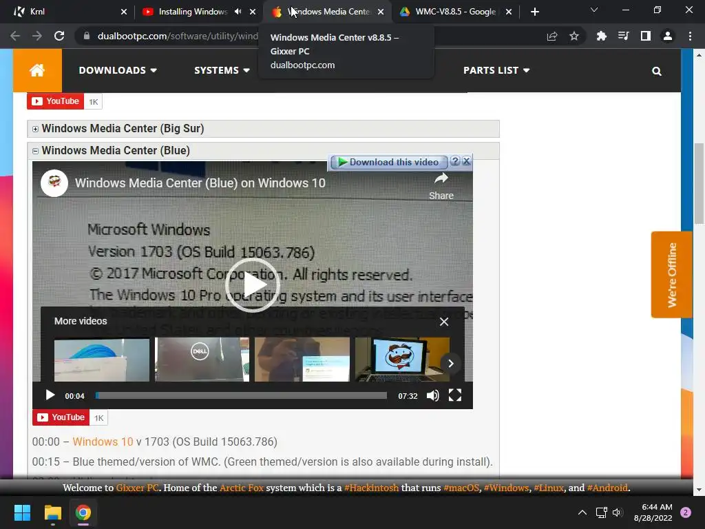
Task: Open File Explorer from the taskbar
Action: [52, 512]
